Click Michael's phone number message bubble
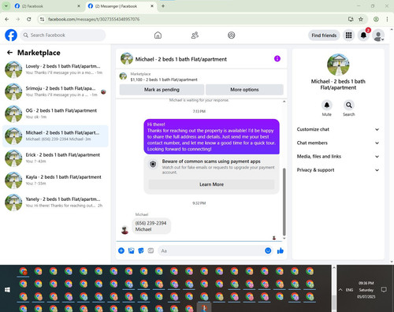Image resolution: width=394 pixels, height=312 pixels. click(151, 226)
